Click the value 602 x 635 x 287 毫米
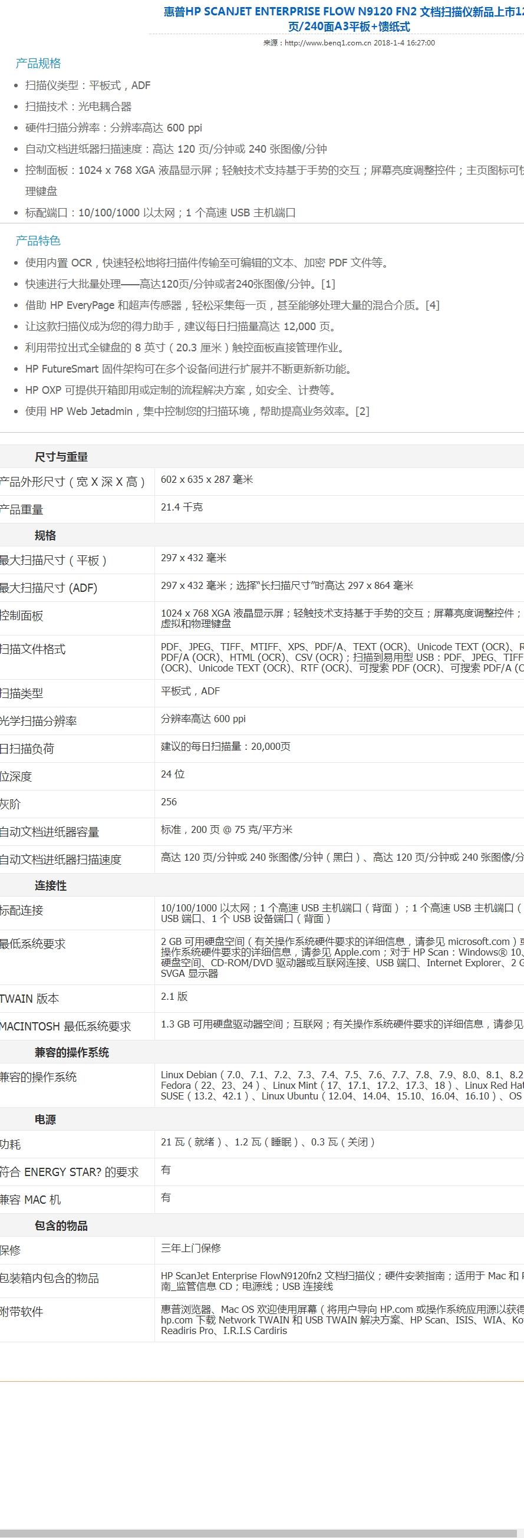The image size is (524, 1538). click(x=206, y=479)
